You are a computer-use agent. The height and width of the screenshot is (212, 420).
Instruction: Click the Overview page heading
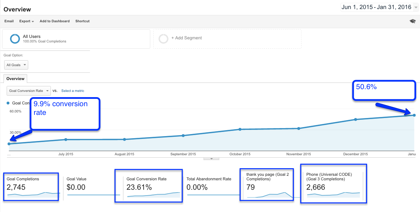[x=17, y=9]
